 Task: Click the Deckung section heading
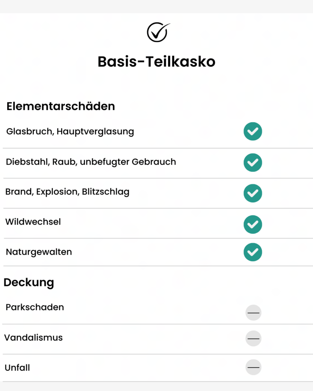coord(29,283)
